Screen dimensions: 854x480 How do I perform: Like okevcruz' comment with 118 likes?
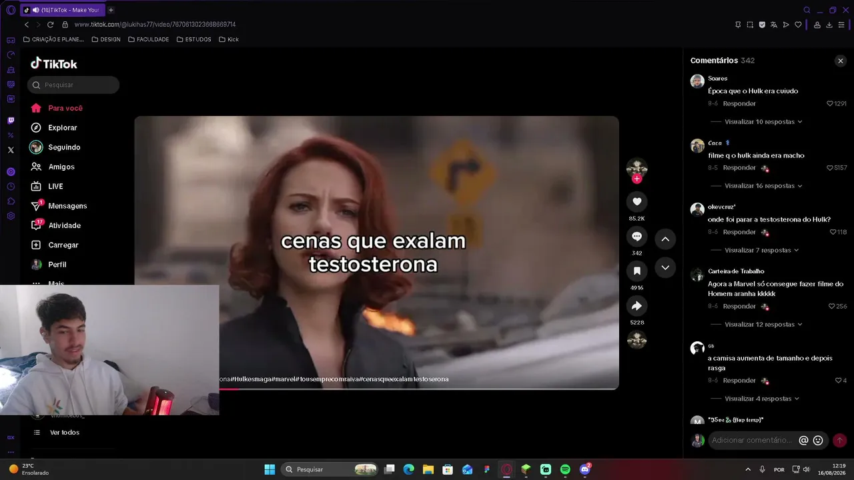(833, 232)
